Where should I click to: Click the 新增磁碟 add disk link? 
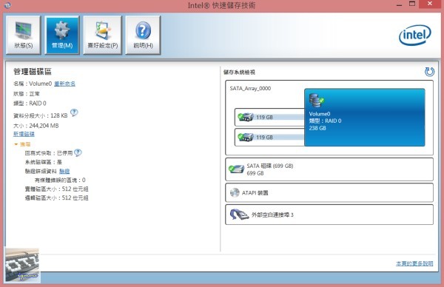point(24,134)
